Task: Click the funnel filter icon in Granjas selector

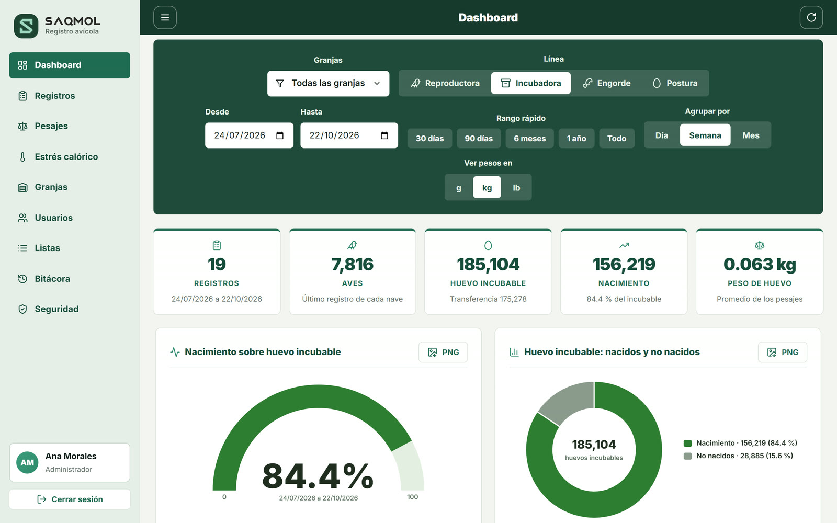Action: (280, 83)
